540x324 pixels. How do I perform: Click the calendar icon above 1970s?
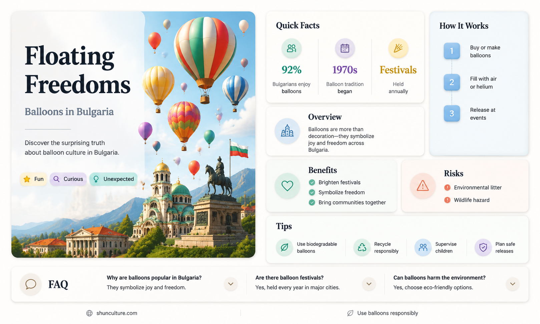tap(345, 48)
